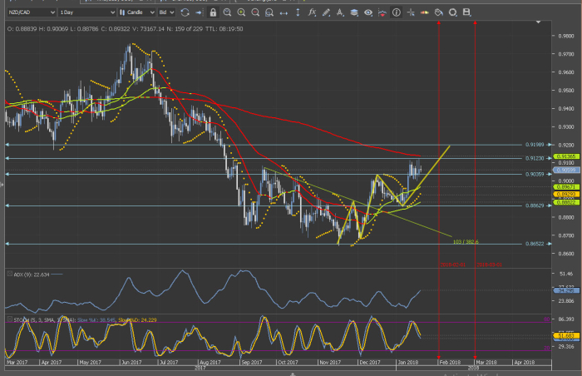Click the yellow 51.683 stochastic value tag
This screenshot has width=582, height=376.
point(566,335)
